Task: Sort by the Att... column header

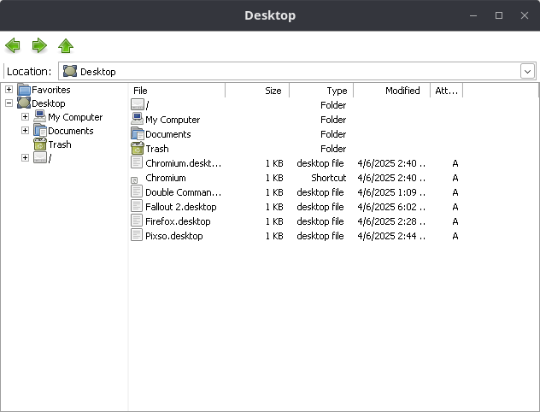Action: (x=446, y=91)
